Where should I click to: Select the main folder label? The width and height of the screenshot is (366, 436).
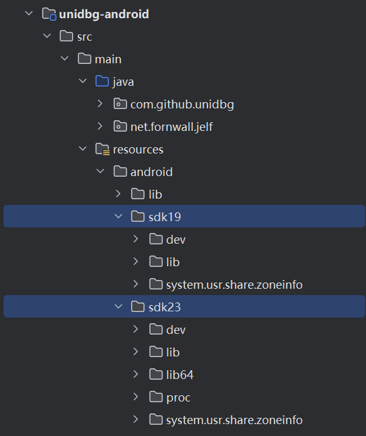(x=108, y=60)
